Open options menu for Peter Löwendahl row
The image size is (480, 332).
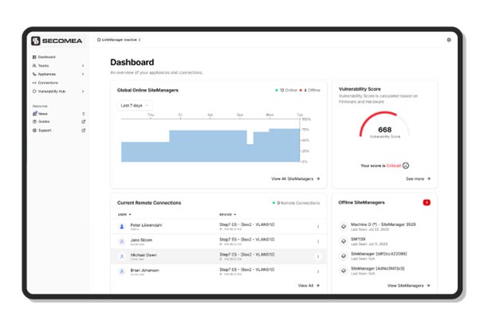pos(318,227)
